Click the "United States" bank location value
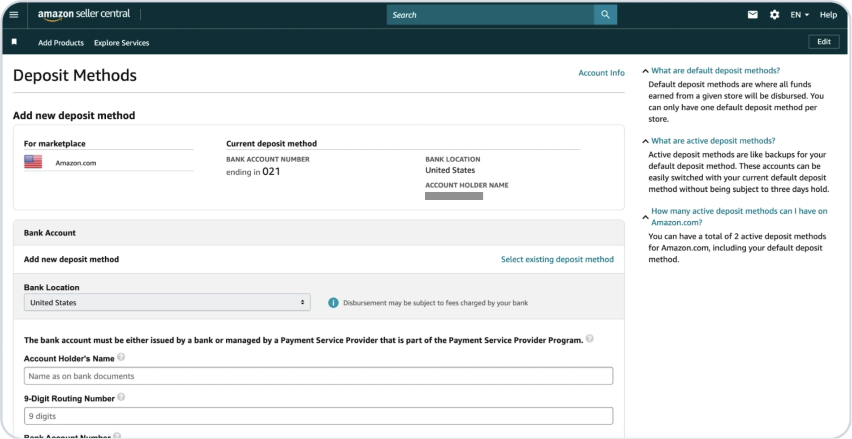Image resolution: width=852 pixels, height=439 pixels. coord(450,170)
